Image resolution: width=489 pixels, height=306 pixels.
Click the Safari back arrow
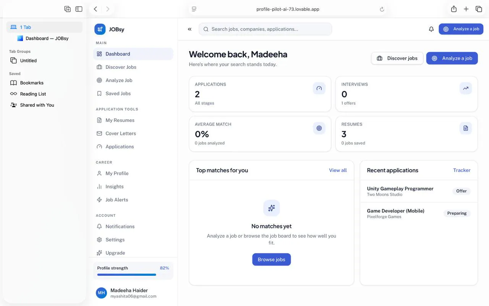pos(96,9)
